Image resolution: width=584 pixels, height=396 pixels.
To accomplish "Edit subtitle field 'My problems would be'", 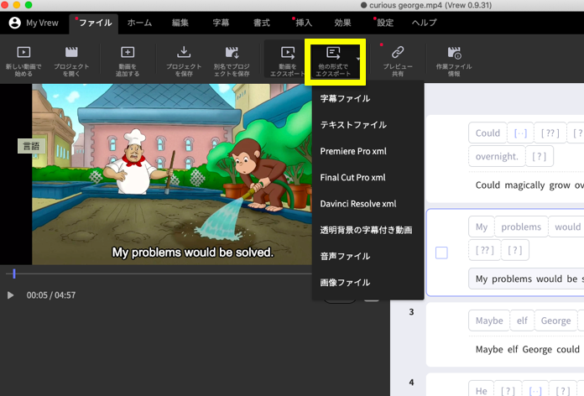I will point(526,279).
